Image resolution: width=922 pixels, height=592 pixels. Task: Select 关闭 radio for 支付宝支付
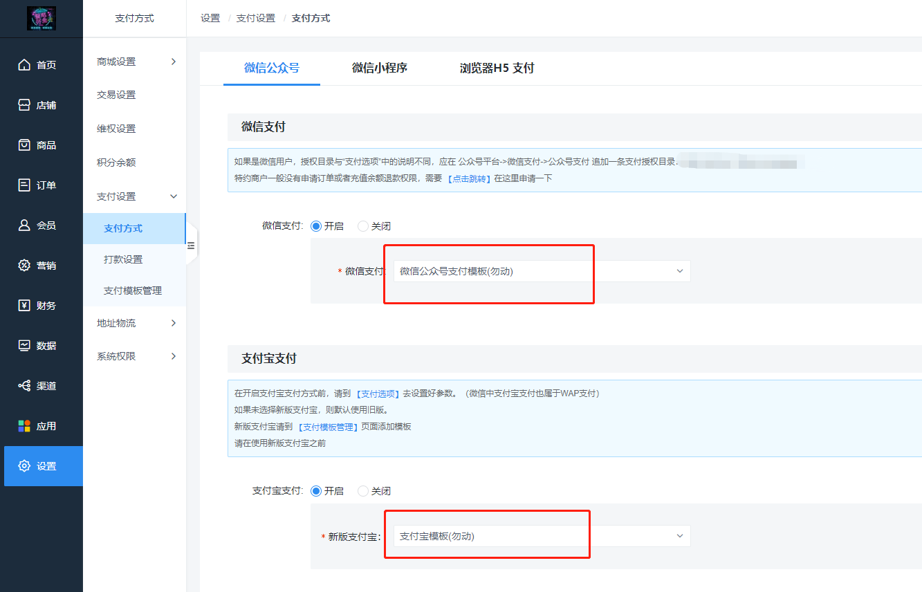coord(363,491)
